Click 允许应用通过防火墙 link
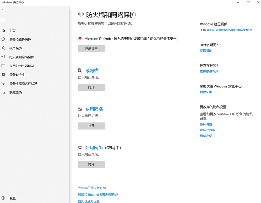The image size is (261, 203). 92,188
